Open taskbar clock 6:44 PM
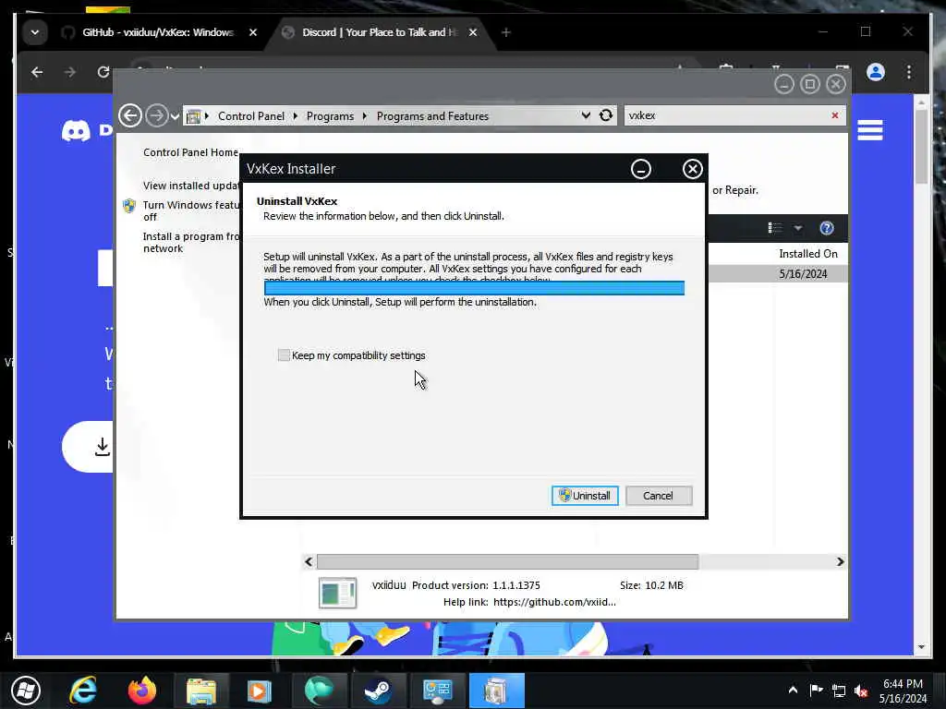This screenshot has width=946, height=709. [x=903, y=691]
